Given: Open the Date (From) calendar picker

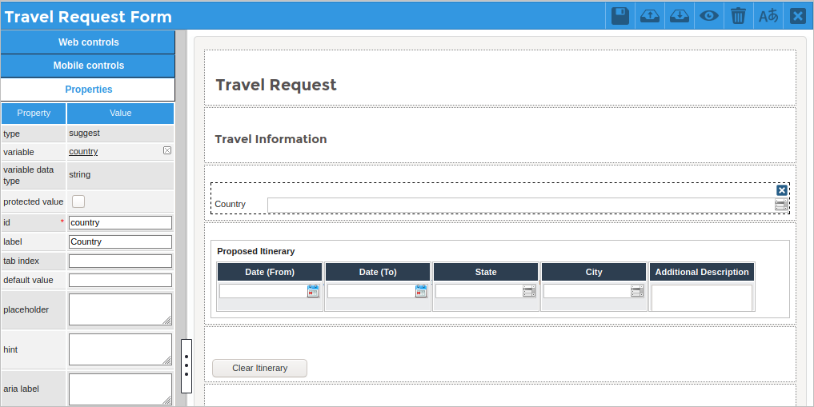Looking at the screenshot, I should [313, 291].
